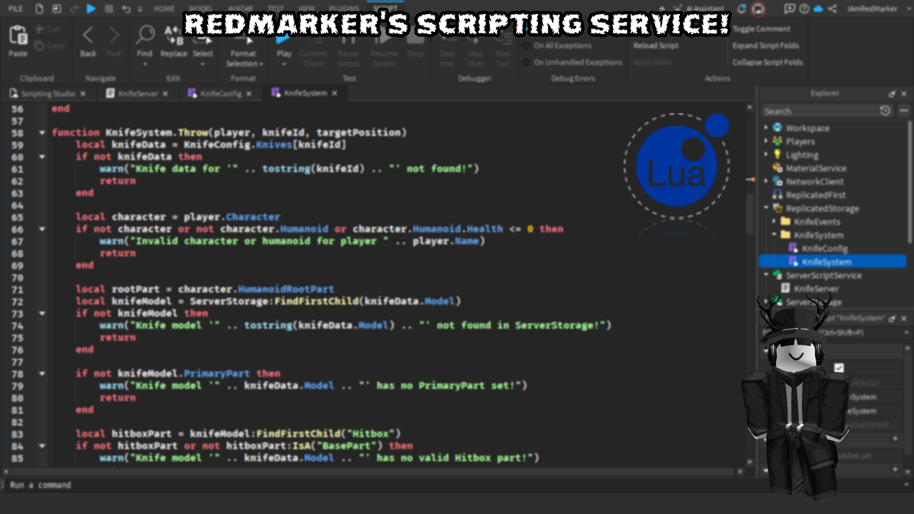The image size is (914, 514).
Task: Click the Replace tool icon
Action: (x=173, y=35)
